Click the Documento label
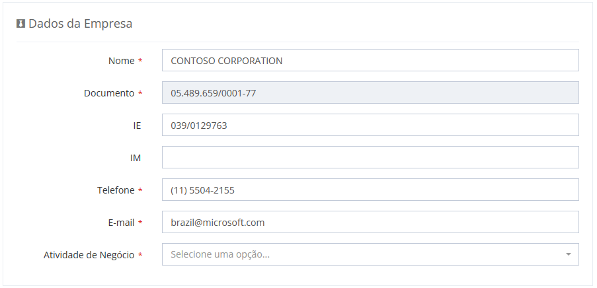The width and height of the screenshot is (597, 288). 108,93
